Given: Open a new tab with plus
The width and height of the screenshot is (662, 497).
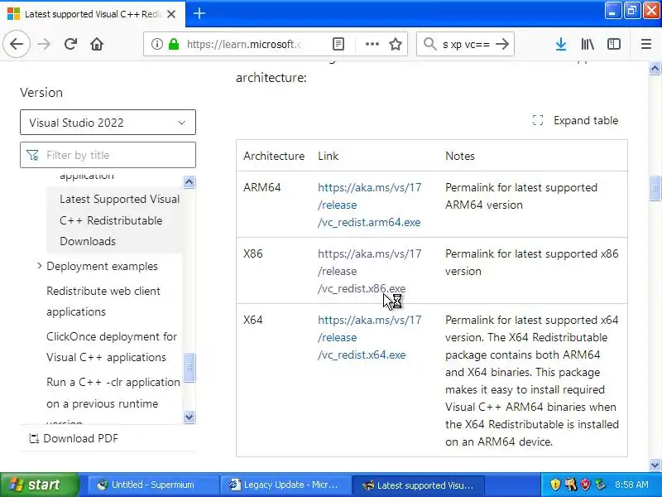Looking at the screenshot, I should point(199,13).
